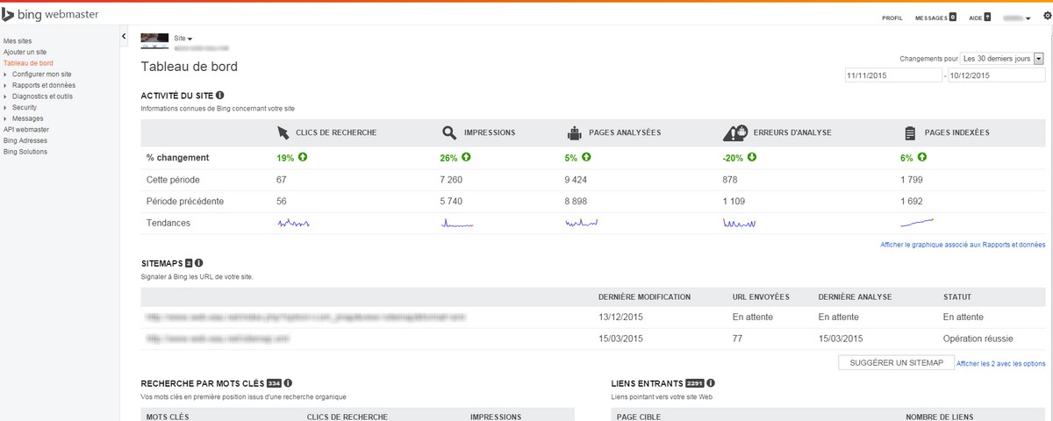
Task: Click the 334 keywords count badge
Action: pos(274,383)
